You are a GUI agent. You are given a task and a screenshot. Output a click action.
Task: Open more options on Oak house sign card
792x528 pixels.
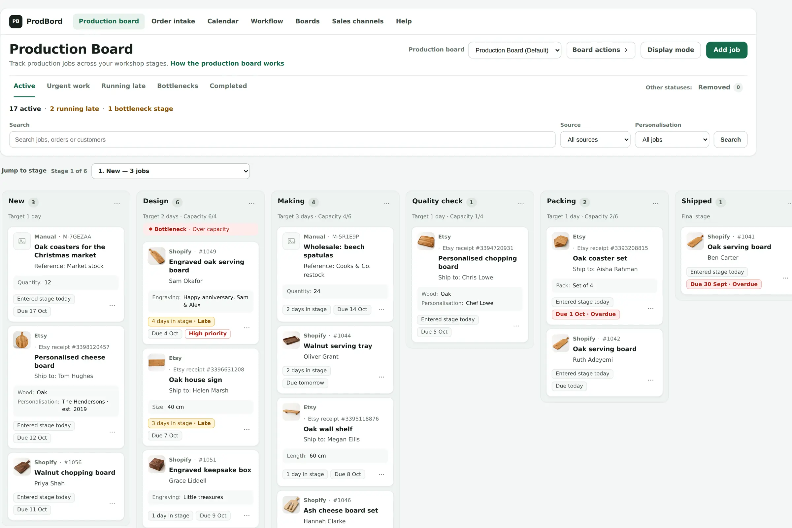[247, 429]
